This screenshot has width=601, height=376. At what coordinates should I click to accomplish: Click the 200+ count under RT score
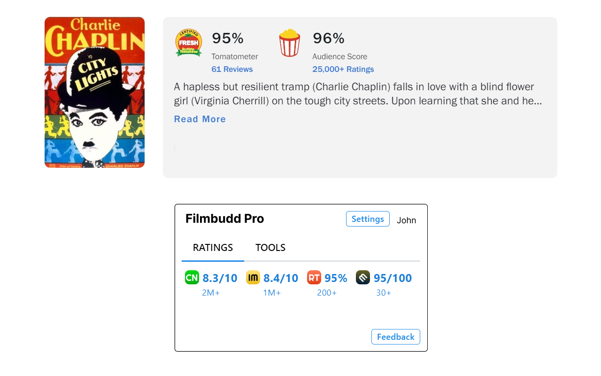327,292
